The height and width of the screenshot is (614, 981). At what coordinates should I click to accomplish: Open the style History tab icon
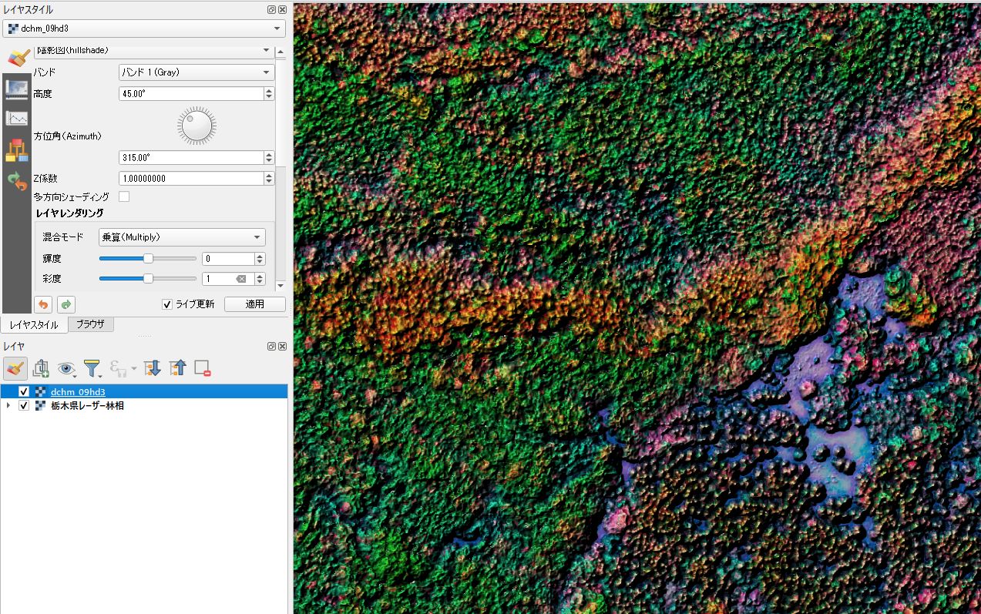pyautogui.click(x=17, y=181)
